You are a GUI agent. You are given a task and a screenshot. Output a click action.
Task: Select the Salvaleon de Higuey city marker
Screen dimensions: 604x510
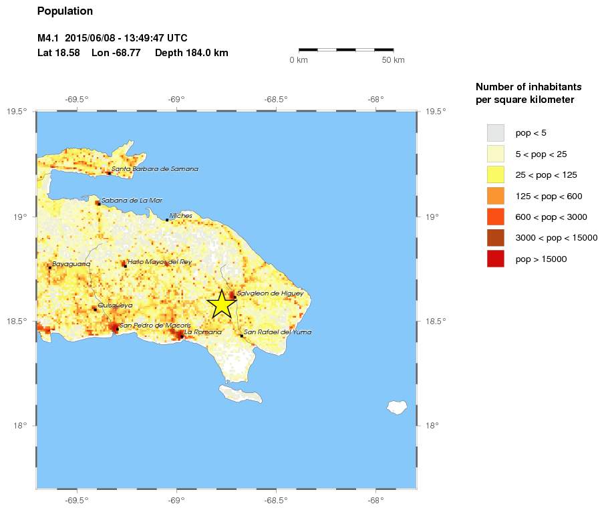tap(234, 296)
